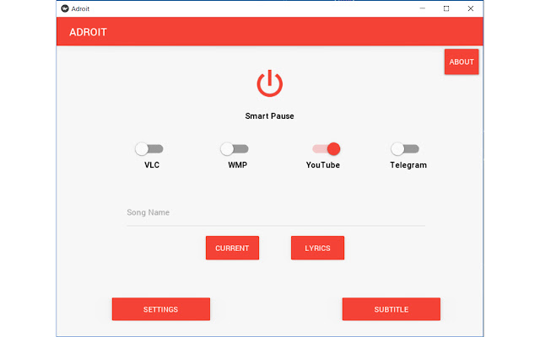Click the VLC label text

pyautogui.click(x=152, y=165)
